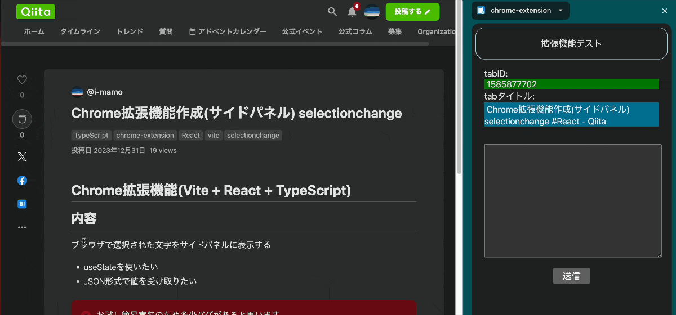676x315 pixels.
Task: Share via Hatena Bookmark icon
Action: coord(22,204)
